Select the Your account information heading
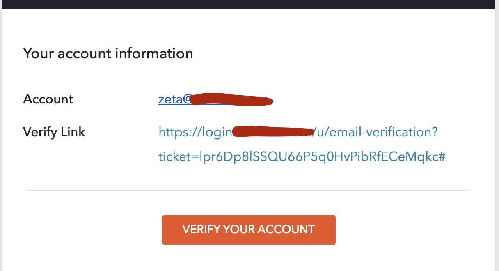The image size is (499, 271). coord(108,53)
